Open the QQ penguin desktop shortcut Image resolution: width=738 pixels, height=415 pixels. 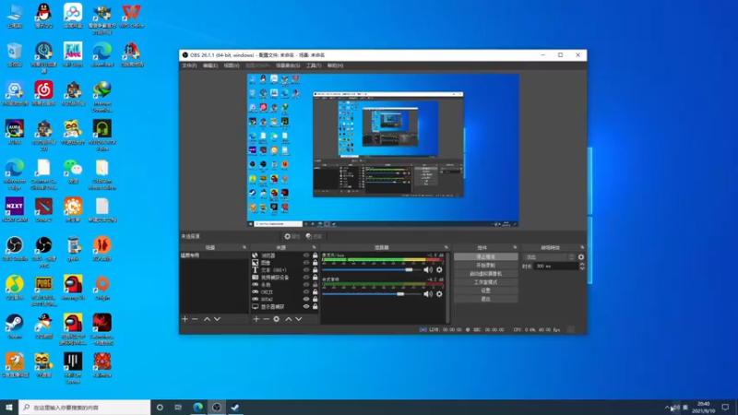[43, 16]
